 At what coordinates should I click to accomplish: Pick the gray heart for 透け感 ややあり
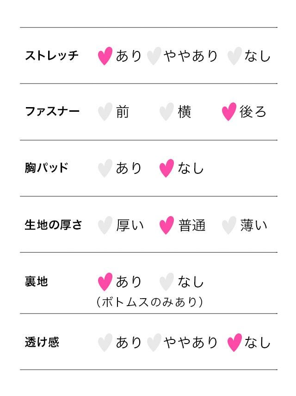[x=154, y=343]
